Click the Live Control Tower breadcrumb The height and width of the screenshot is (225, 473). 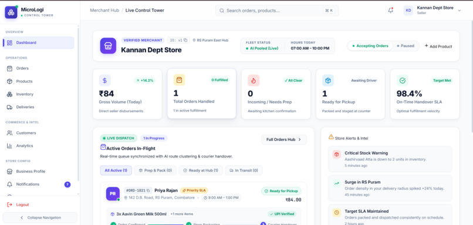(145, 10)
